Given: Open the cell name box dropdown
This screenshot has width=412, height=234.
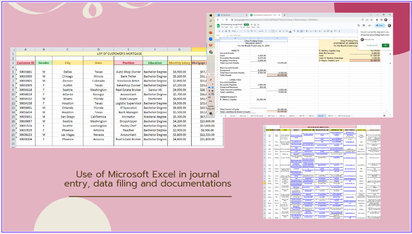Looking at the screenshot, I should (x=224, y=35).
